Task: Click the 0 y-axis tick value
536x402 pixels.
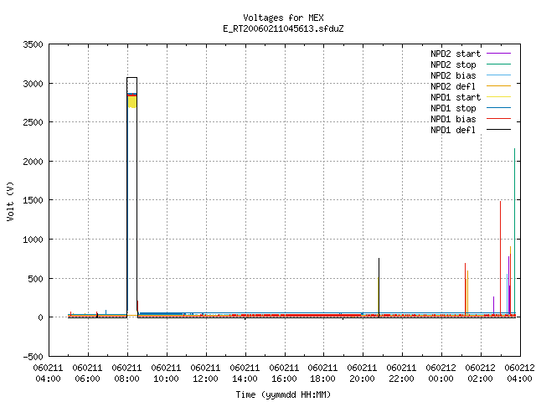Action: coord(41,317)
